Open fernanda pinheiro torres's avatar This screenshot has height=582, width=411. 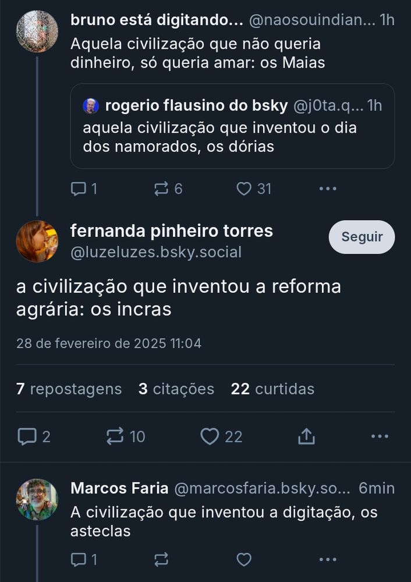click(x=37, y=242)
